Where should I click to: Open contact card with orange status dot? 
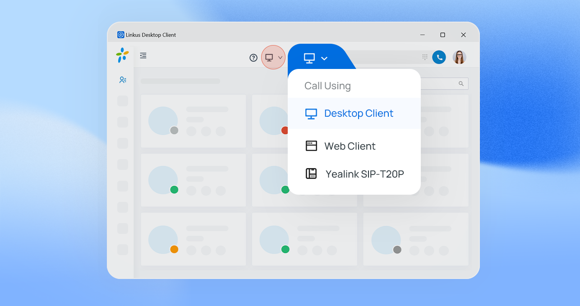(193, 239)
